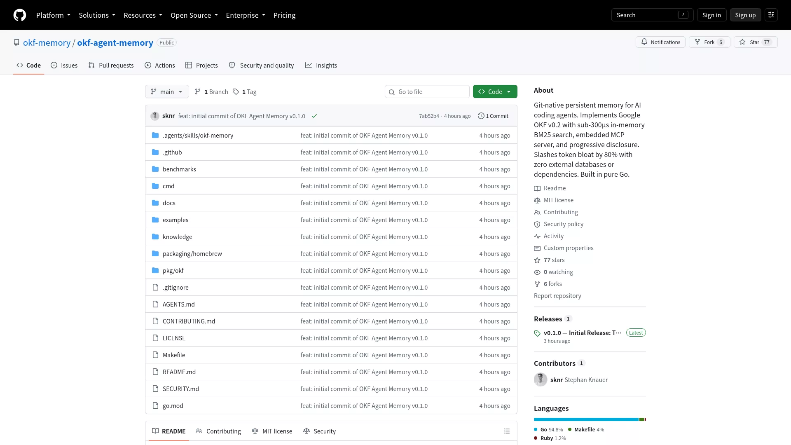Switch to the Insights tab

(321, 66)
